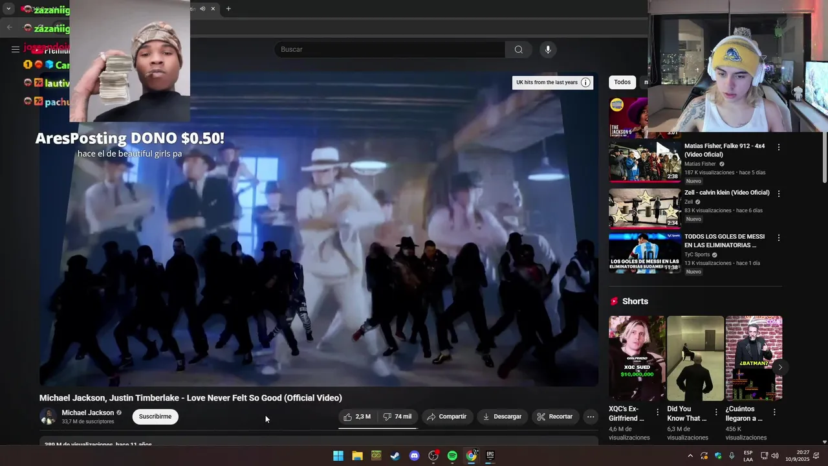Open options for ¿Cuántos llegaron short
The image size is (828, 466).
[774, 412]
